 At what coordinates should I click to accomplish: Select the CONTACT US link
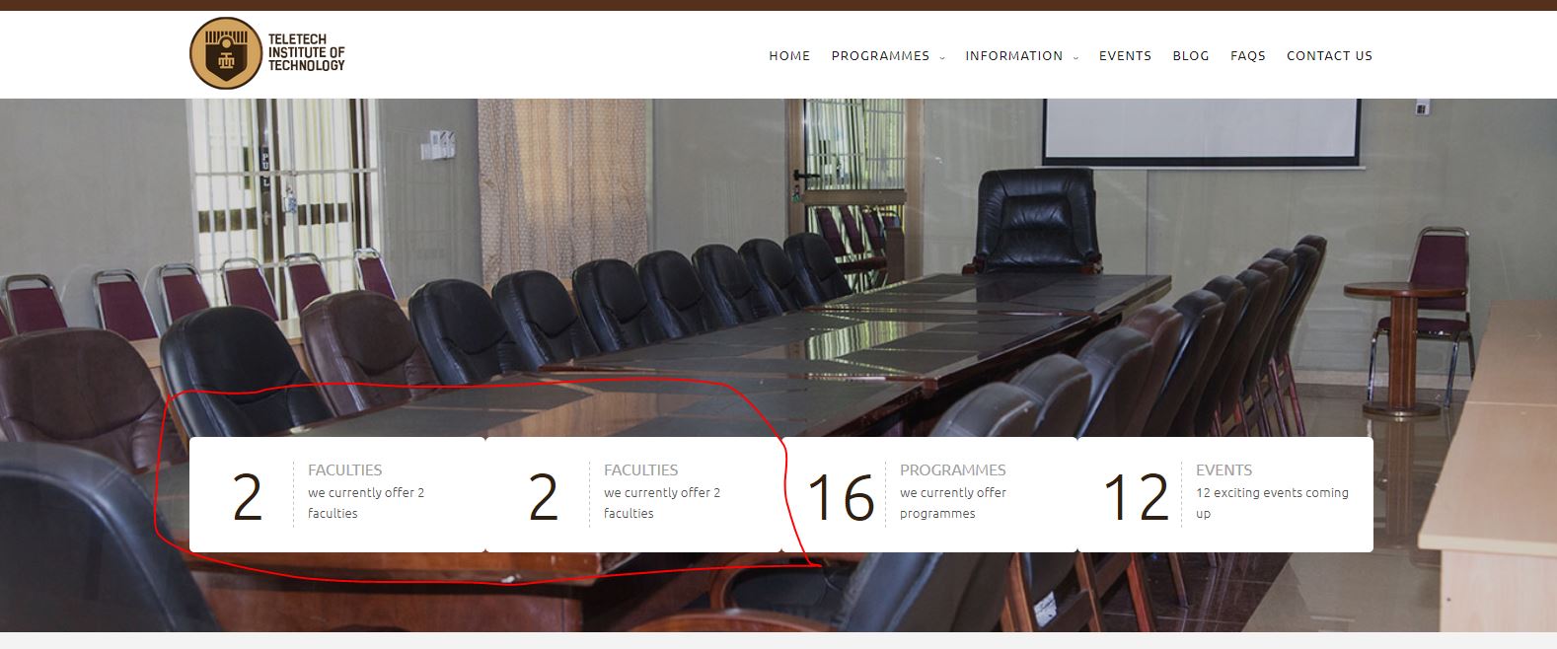pyautogui.click(x=1329, y=56)
